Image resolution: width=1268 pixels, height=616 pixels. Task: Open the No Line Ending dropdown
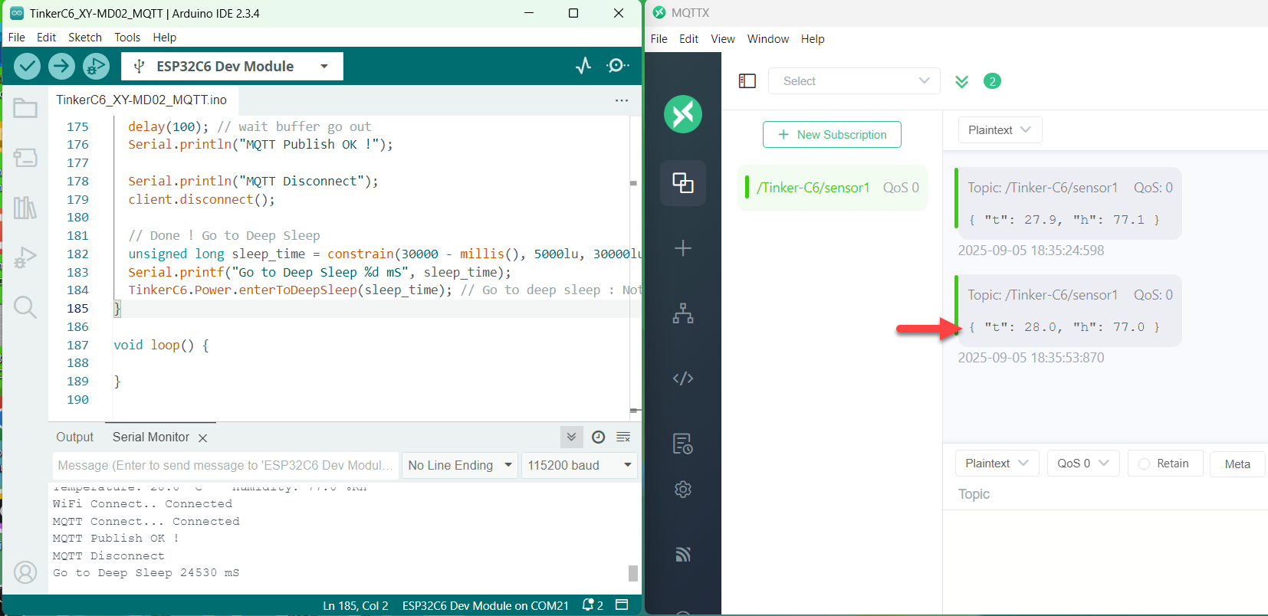460,465
